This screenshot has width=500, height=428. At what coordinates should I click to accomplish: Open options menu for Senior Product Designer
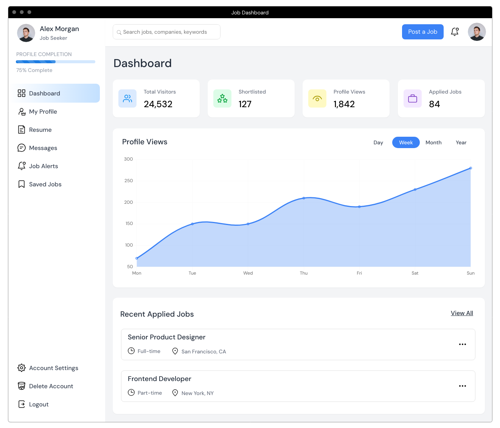click(x=462, y=344)
